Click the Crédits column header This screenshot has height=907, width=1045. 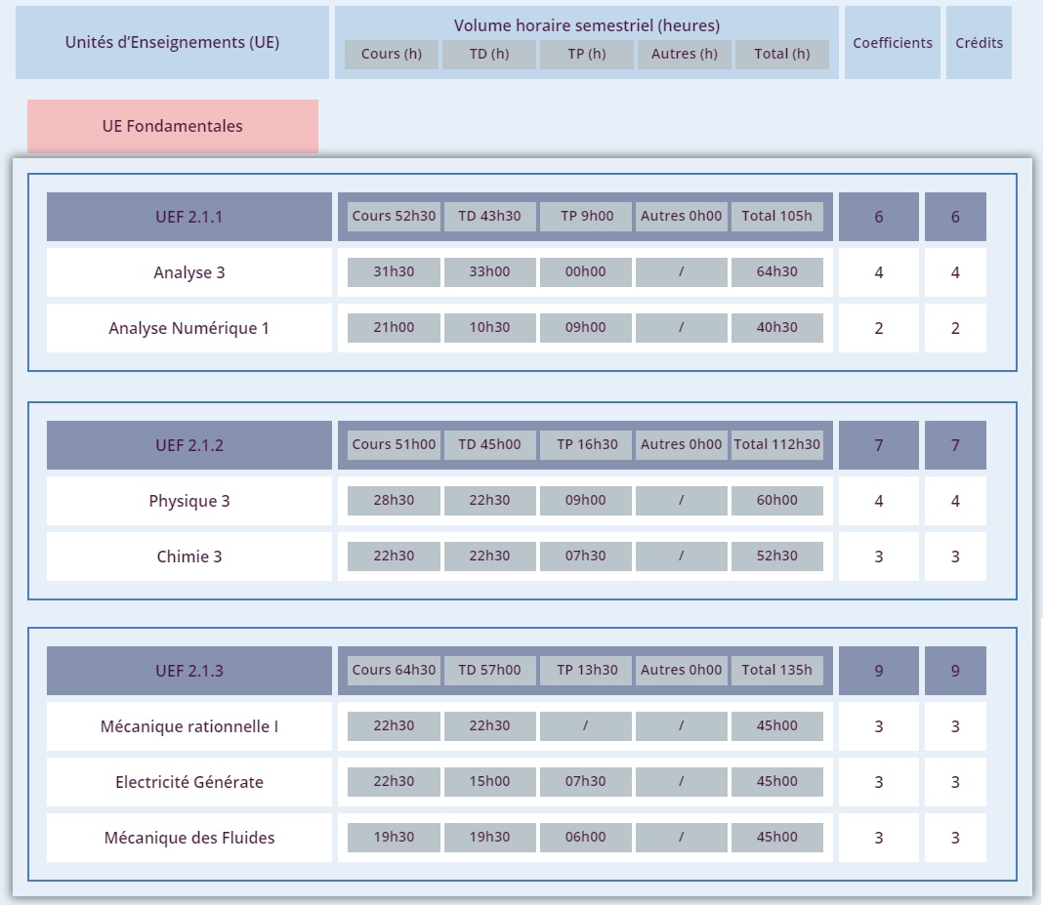(979, 43)
